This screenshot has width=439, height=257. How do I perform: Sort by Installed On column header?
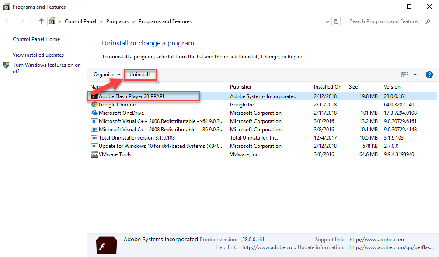tap(328, 86)
